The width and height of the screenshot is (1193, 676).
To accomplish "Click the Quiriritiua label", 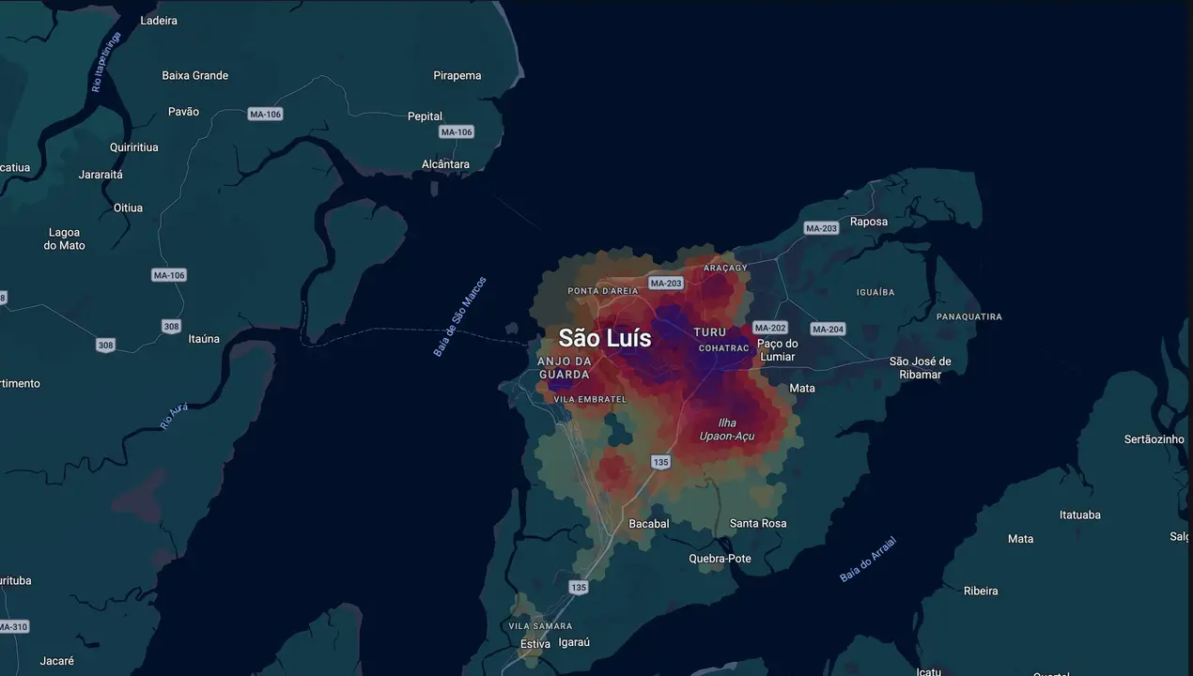I will coord(133,147).
